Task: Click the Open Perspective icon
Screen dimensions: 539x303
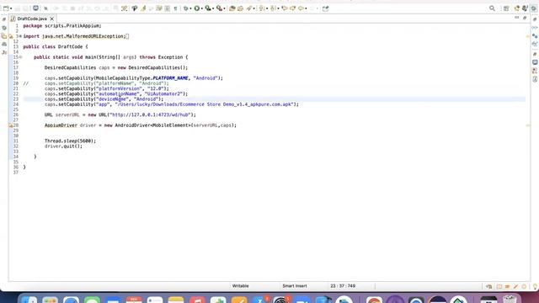Action: (x=506, y=8)
